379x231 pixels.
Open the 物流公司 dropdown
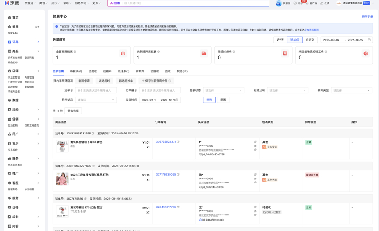pyautogui.click(x=287, y=90)
